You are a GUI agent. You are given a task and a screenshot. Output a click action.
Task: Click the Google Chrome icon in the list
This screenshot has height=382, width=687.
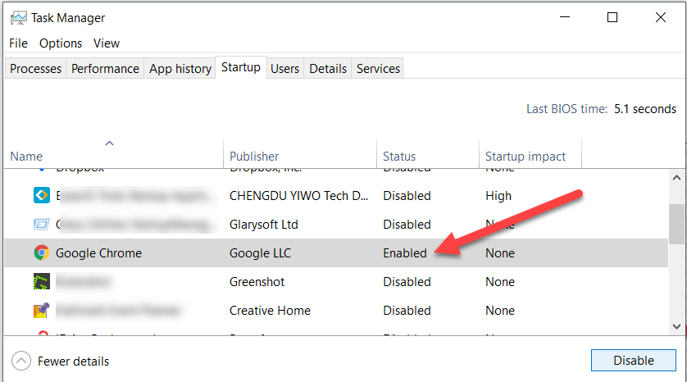pos(42,252)
